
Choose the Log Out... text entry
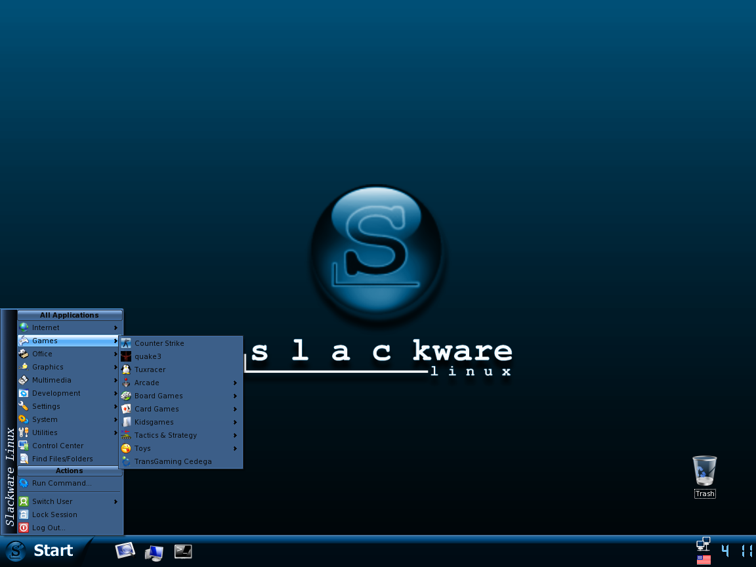click(x=49, y=528)
